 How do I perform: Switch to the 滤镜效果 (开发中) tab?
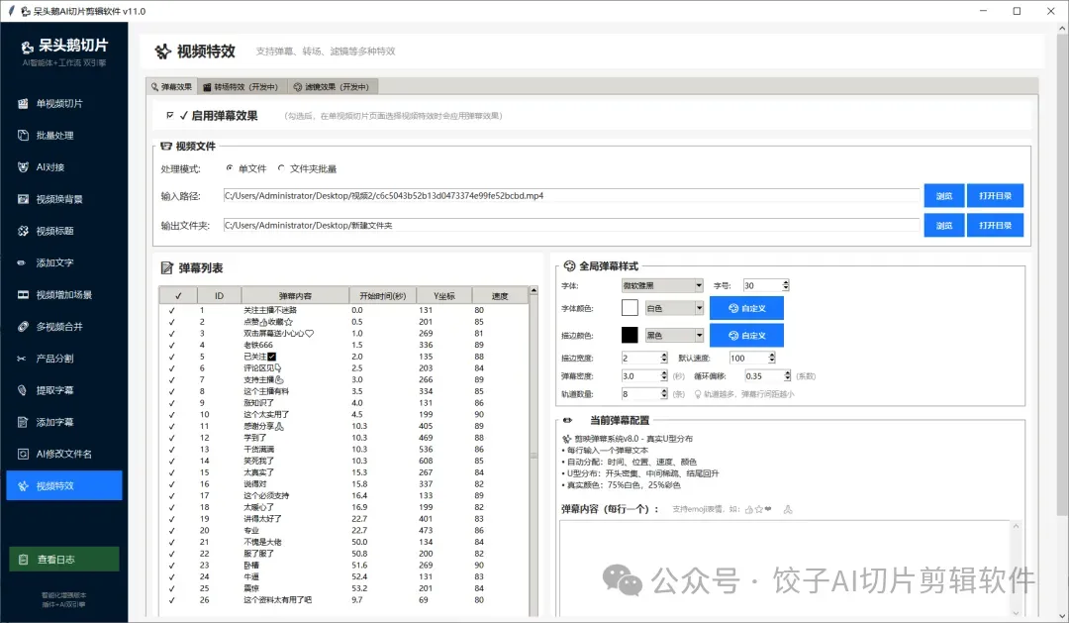click(332, 86)
